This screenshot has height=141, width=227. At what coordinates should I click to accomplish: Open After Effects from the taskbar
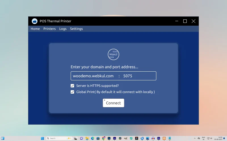click(115, 138)
